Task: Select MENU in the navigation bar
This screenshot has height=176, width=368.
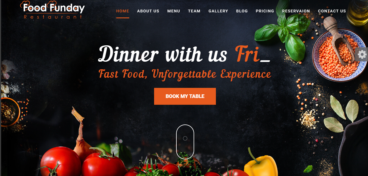Action: 174,11
